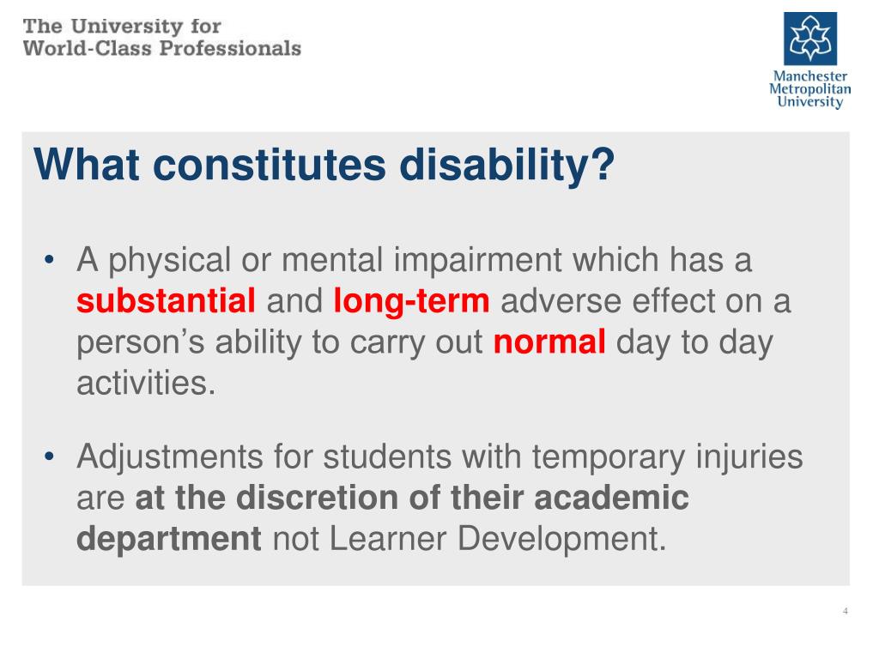Click the slide number 4

(846, 611)
